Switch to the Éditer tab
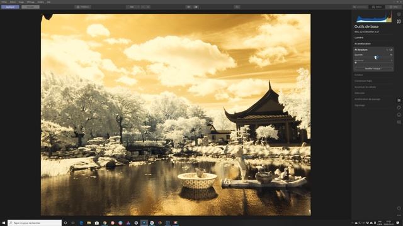The image size is (403, 226). 377,7
